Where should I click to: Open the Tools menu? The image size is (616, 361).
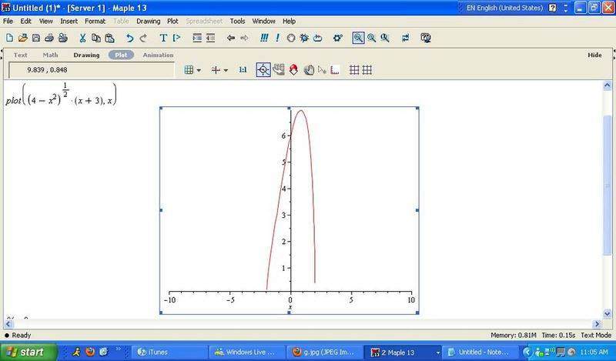click(237, 22)
